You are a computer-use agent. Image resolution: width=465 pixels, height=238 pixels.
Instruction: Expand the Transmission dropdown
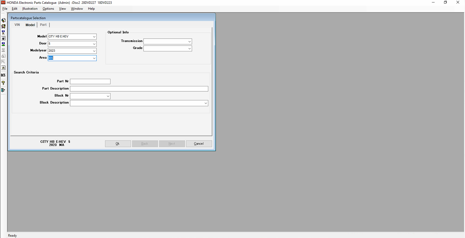coord(189,42)
